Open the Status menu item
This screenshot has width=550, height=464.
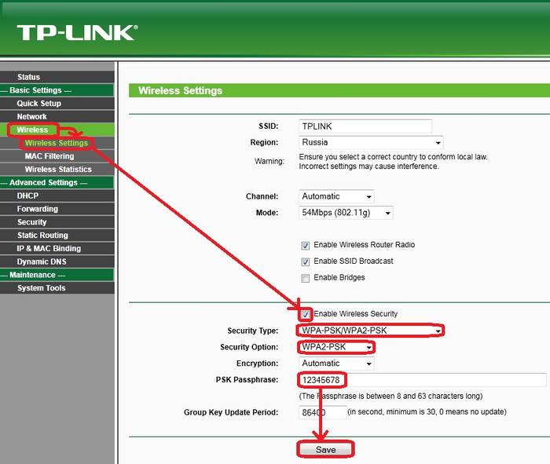tap(28, 77)
